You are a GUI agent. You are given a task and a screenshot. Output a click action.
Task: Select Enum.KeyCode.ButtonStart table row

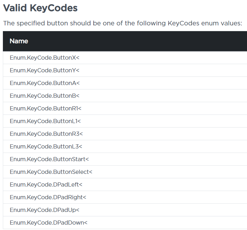coord(49,159)
